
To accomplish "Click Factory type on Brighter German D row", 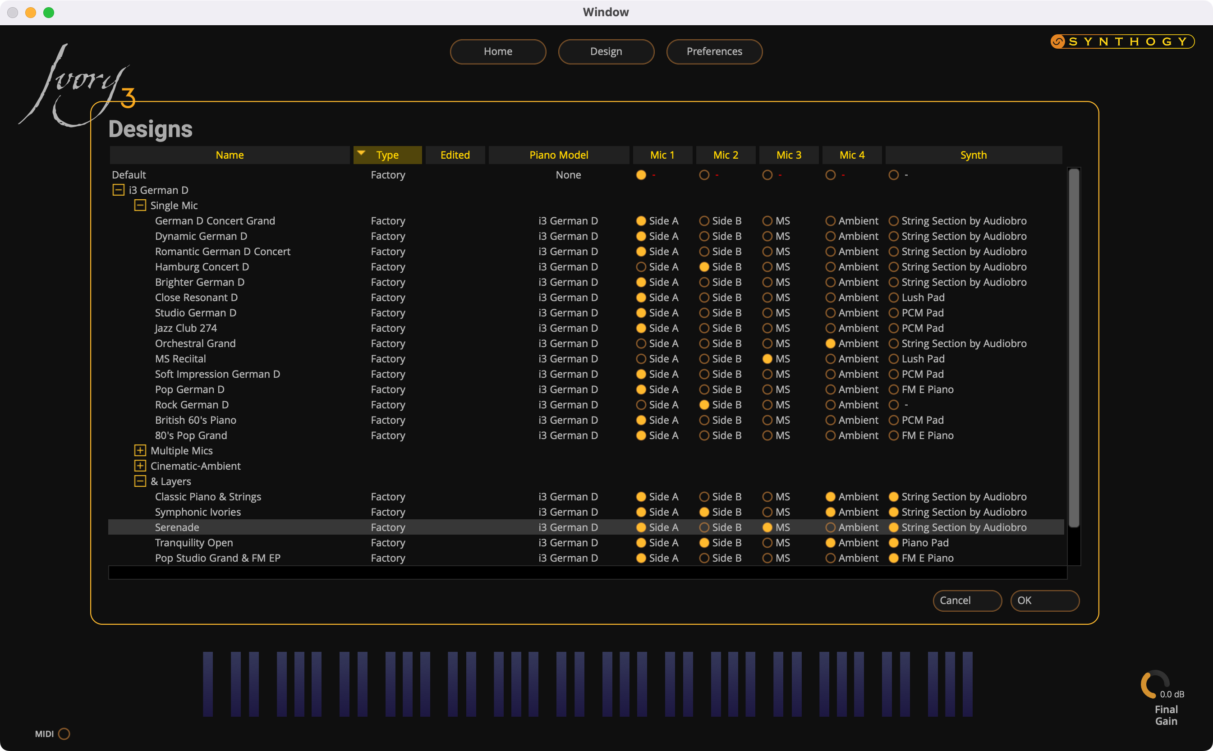I will click(388, 282).
